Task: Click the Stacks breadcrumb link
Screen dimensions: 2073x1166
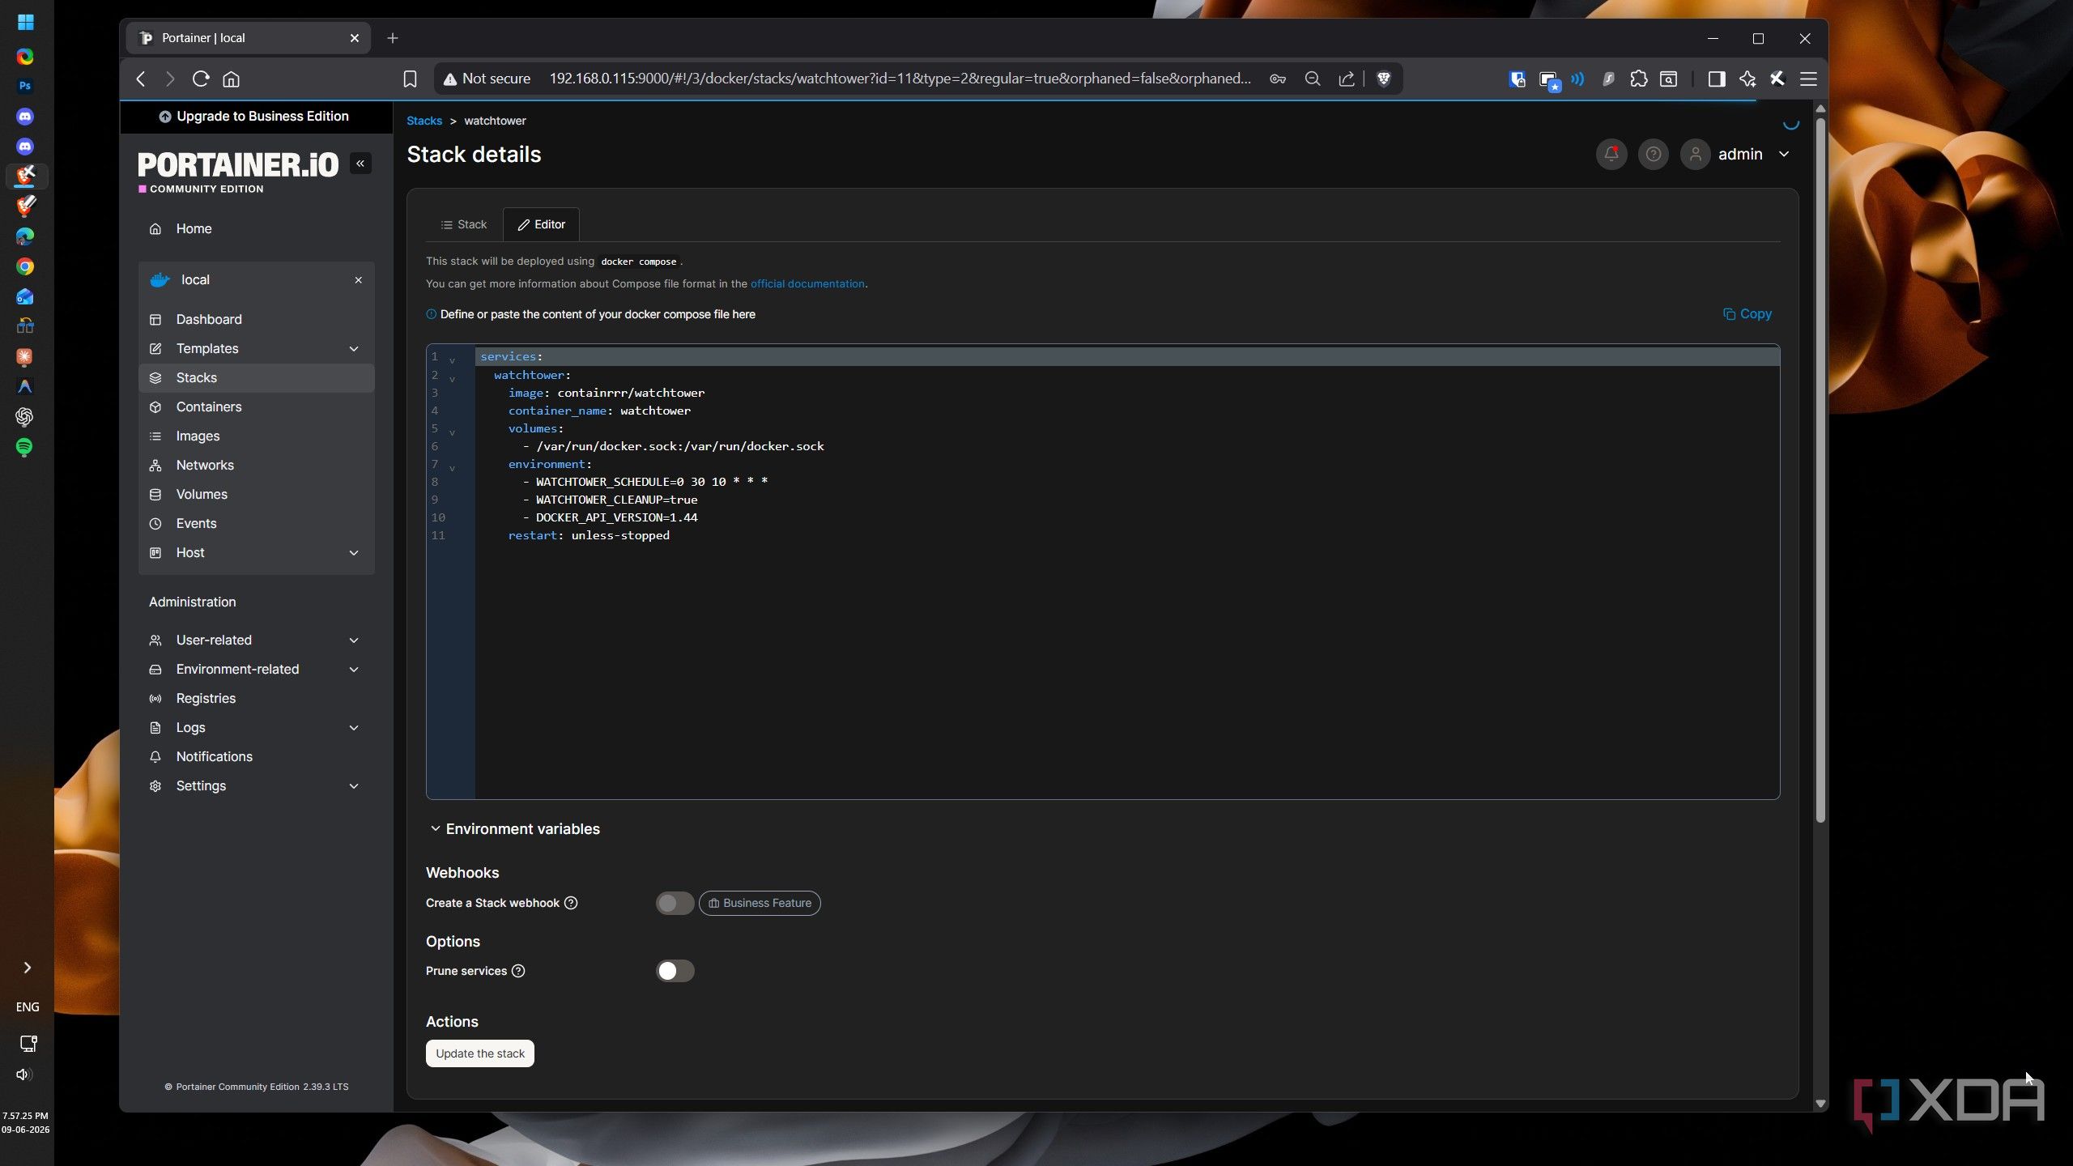Action: [x=424, y=121]
